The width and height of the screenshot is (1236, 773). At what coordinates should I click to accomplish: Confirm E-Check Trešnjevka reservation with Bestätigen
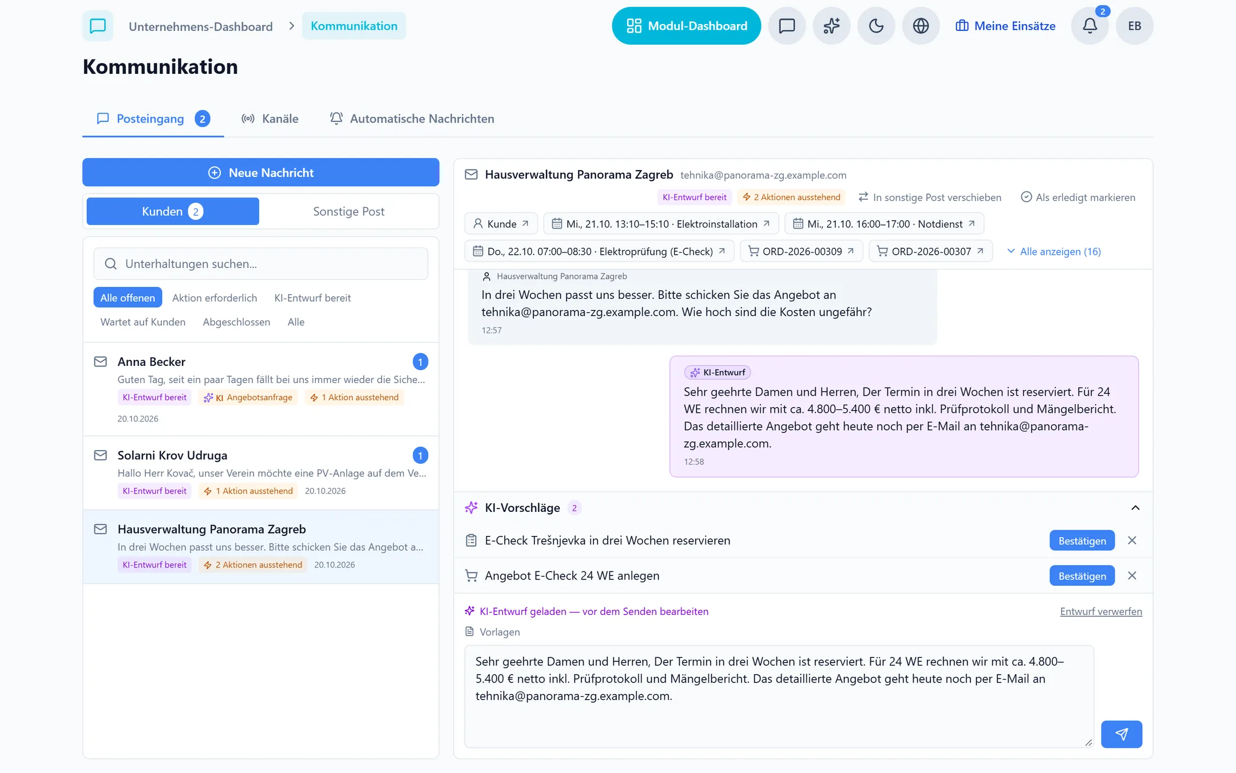pos(1082,541)
